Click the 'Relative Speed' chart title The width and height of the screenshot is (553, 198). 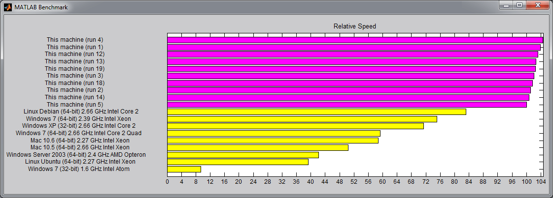(x=355, y=27)
